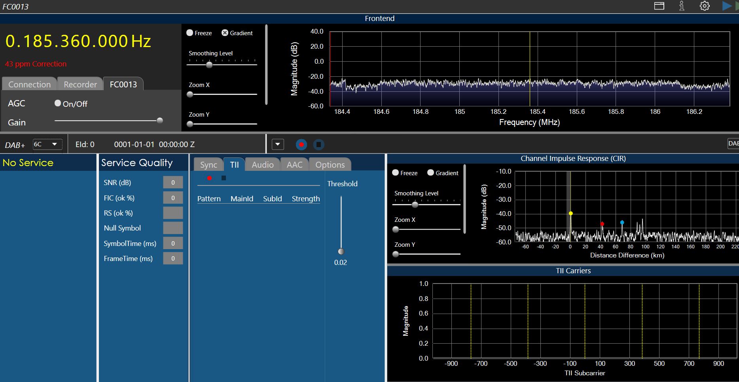Click the yellow frequency readout in Hz
The image size is (739, 382).
pos(78,42)
